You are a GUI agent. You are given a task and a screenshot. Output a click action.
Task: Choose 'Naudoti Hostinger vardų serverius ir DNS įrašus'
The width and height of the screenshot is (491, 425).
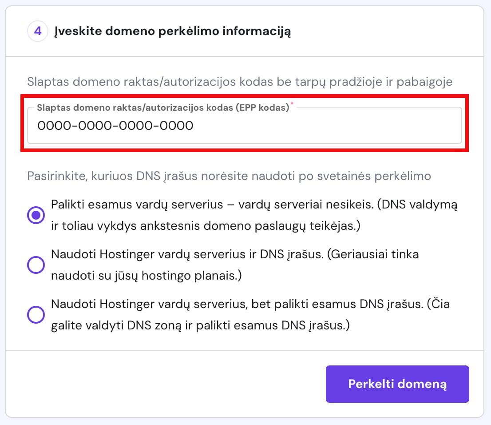click(36, 265)
